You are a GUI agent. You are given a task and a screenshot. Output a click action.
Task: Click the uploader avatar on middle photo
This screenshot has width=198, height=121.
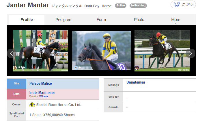point(76,68)
